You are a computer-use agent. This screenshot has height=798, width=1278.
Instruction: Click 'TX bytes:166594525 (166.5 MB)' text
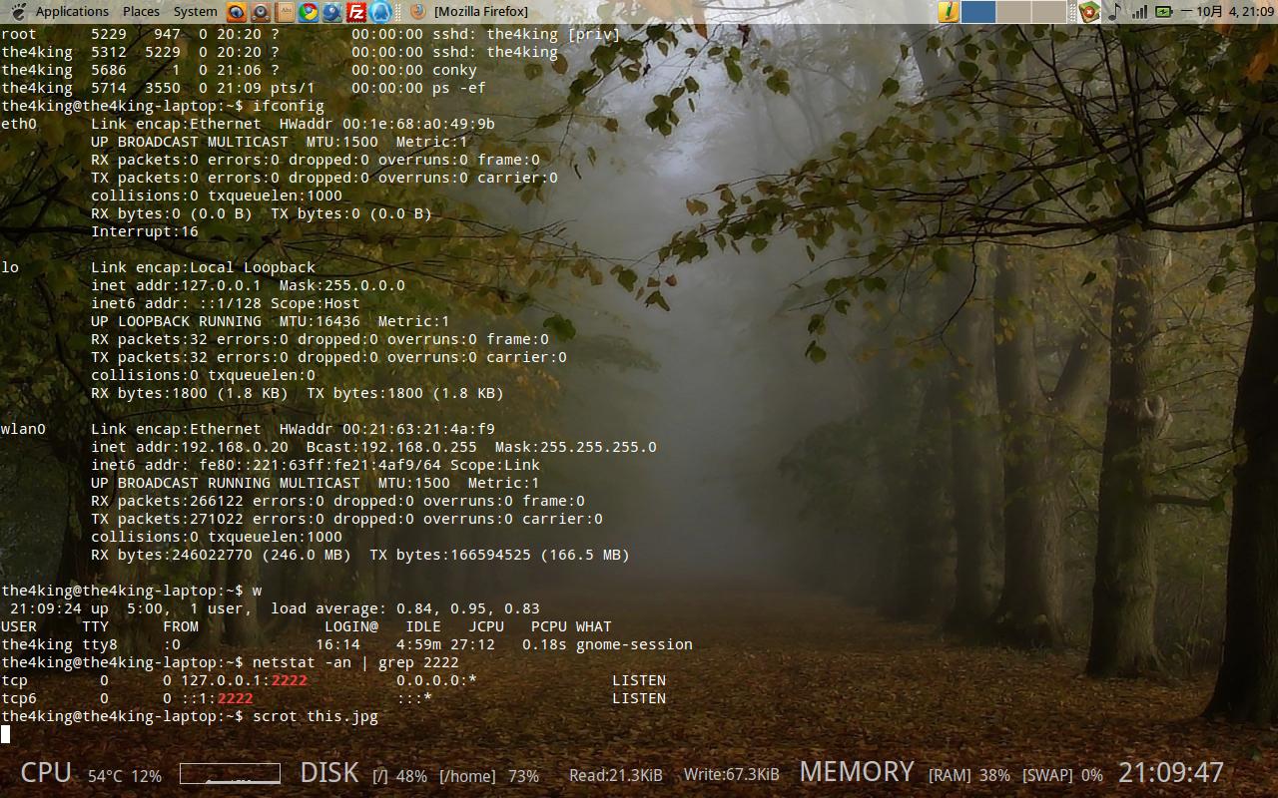(499, 555)
